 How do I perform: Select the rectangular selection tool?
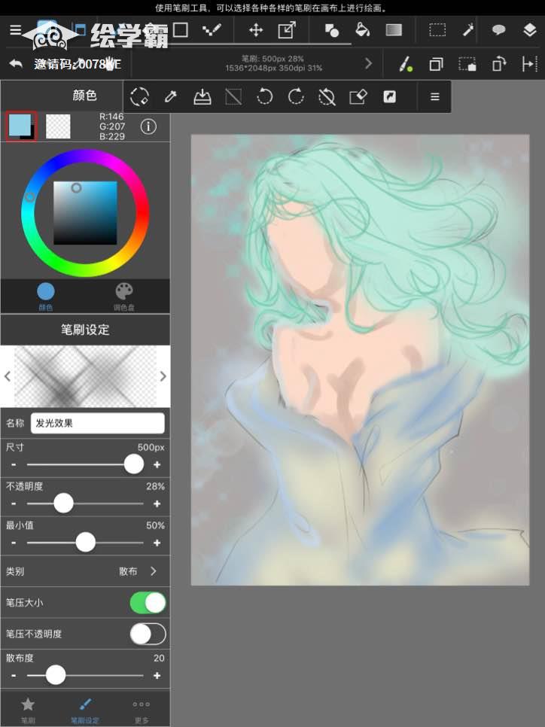click(437, 30)
